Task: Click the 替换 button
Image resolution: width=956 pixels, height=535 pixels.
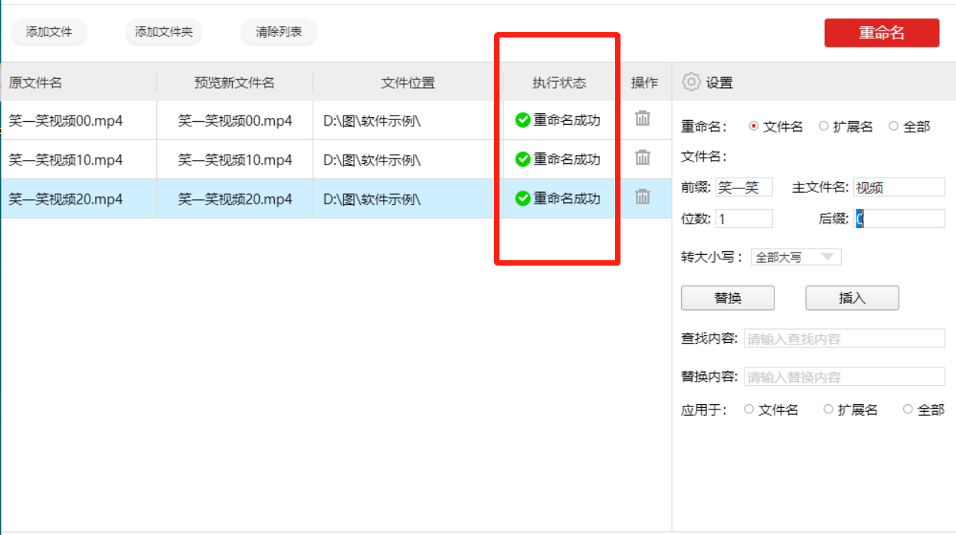Action: click(728, 298)
